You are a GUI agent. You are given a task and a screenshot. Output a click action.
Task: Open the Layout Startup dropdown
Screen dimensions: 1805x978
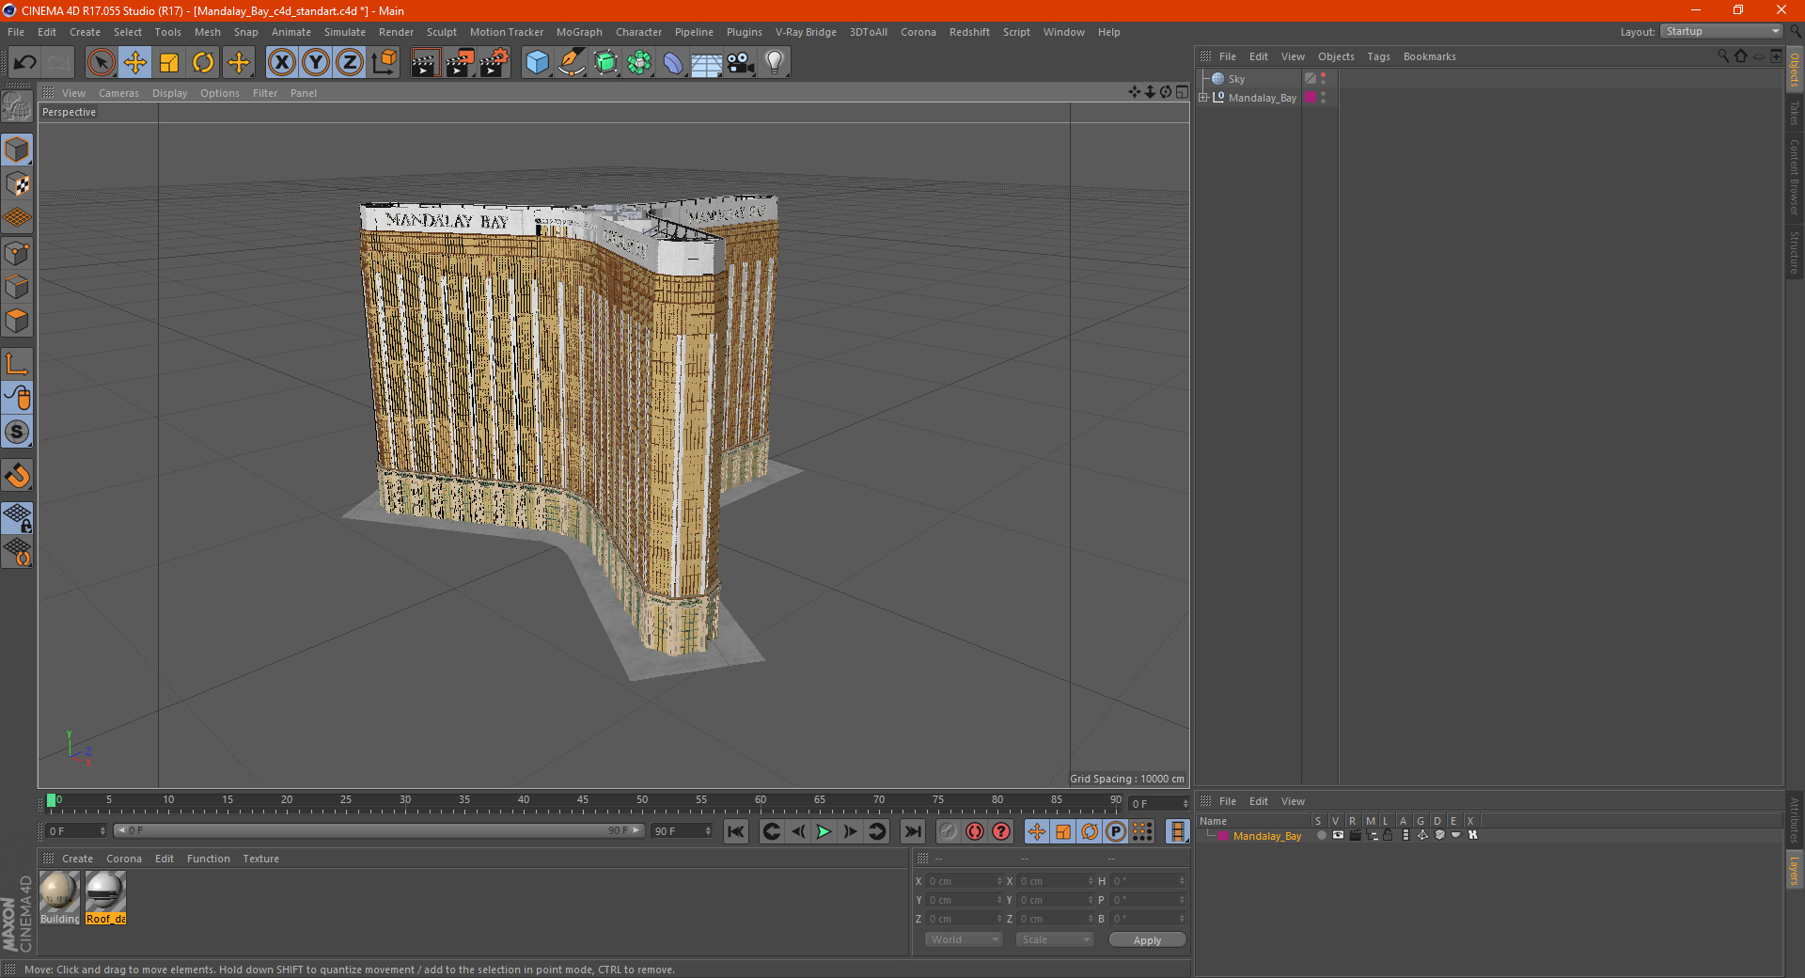click(x=1721, y=31)
